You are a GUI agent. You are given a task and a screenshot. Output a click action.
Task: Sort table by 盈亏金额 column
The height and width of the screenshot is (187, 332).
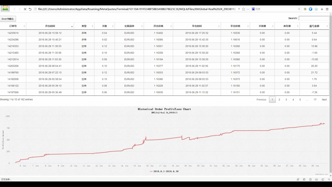314,26
